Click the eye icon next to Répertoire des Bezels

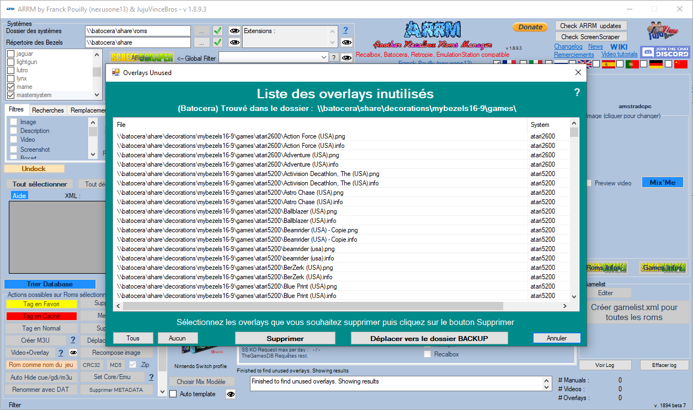234,42
